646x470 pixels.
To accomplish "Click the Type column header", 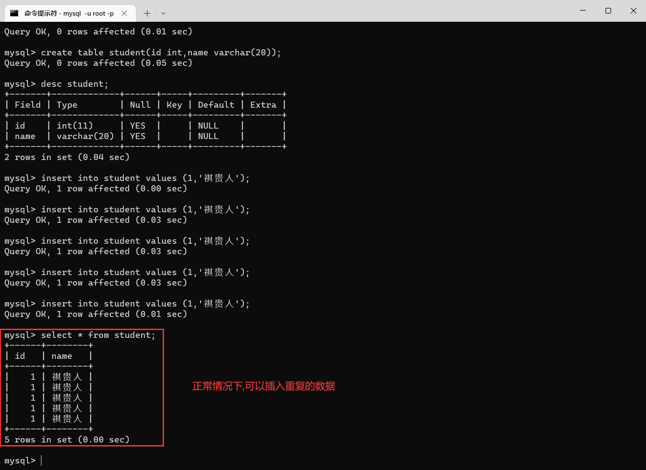I will point(67,105).
